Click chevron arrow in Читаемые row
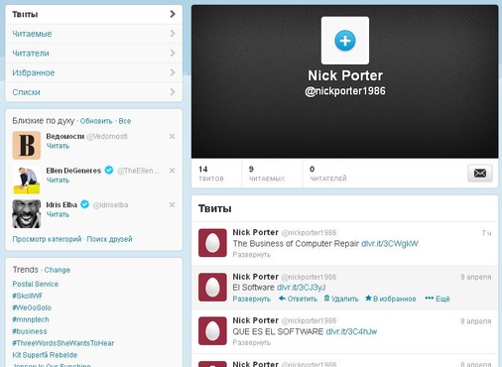The height and width of the screenshot is (367, 502). coord(173,34)
